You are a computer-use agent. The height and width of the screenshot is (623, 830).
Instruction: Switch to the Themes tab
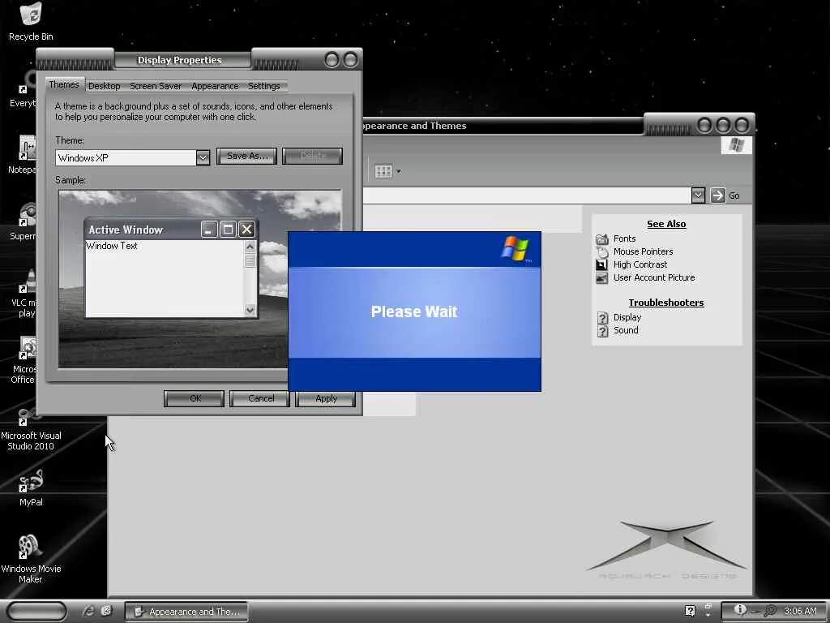pos(63,84)
